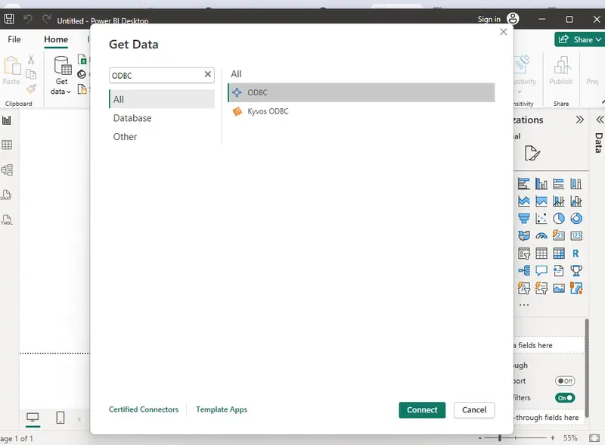Select the matrix visual

(559, 254)
